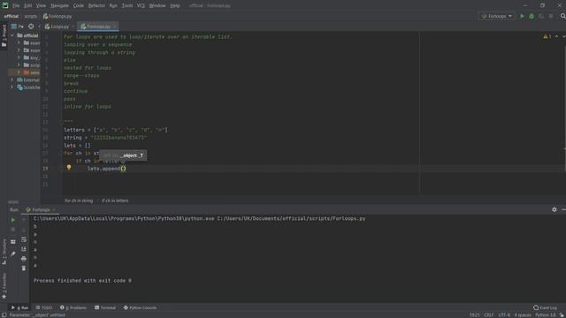Expand Scratches and Consoles node

(x=12, y=87)
